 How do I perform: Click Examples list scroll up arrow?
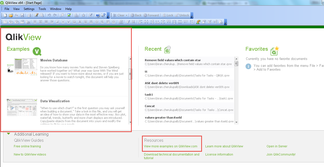point(130,59)
